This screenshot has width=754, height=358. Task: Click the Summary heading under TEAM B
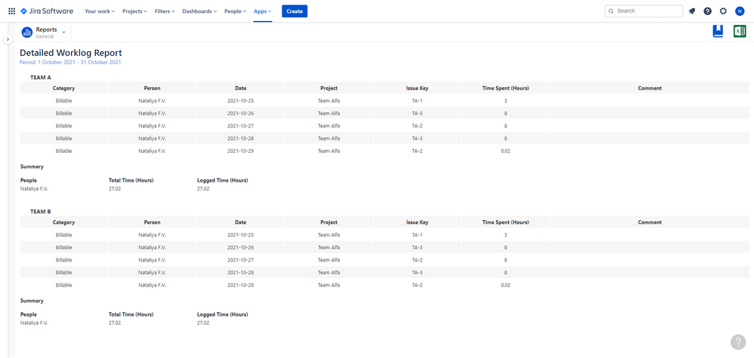tap(32, 301)
